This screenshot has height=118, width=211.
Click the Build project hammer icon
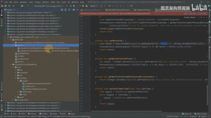pos(28,6)
